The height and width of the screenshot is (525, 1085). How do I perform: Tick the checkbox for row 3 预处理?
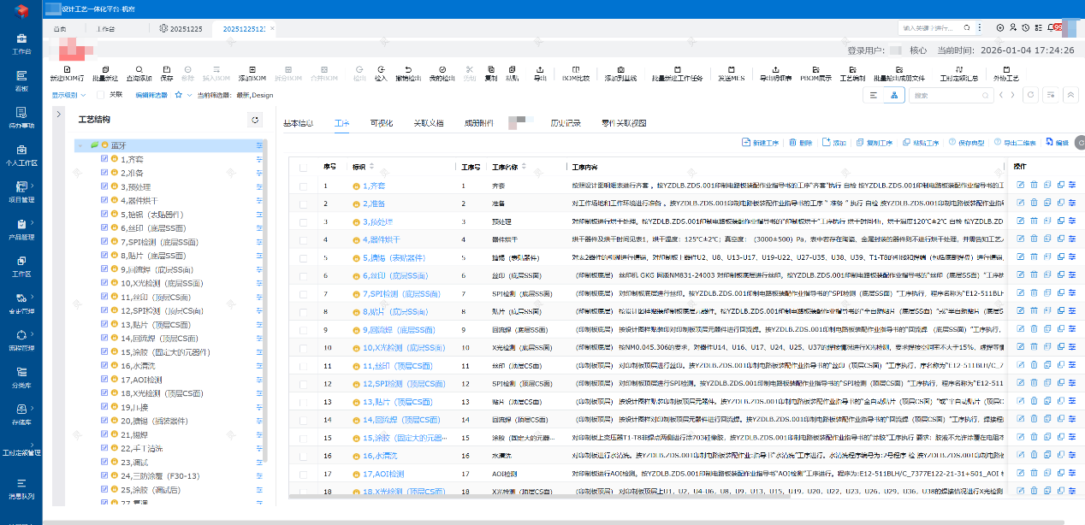pyautogui.click(x=303, y=221)
